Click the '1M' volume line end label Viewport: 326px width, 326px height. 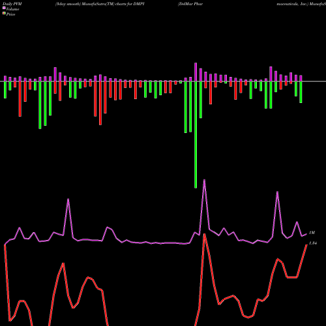pos(312,233)
